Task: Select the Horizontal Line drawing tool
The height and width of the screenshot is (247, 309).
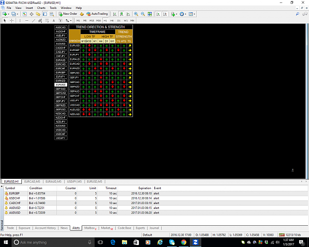Action: click(27, 20)
